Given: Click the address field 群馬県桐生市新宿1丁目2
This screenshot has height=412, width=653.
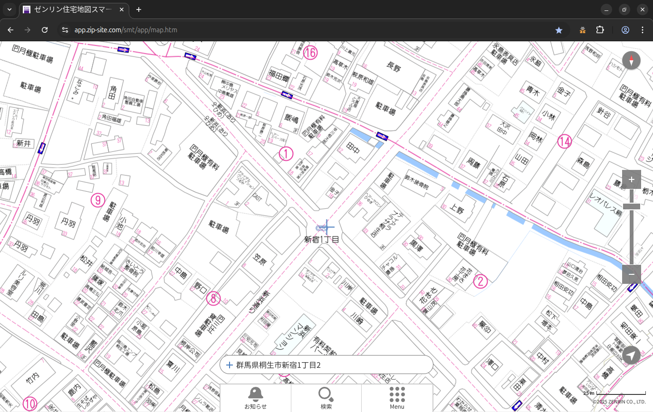Looking at the screenshot, I should tap(326, 365).
